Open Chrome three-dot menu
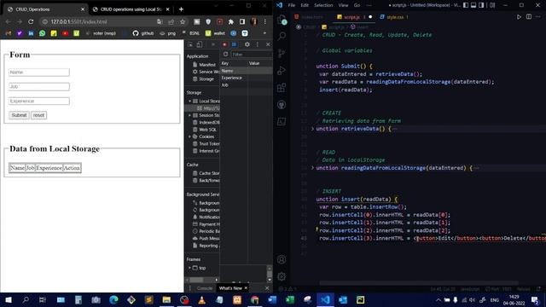 [x=265, y=21]
